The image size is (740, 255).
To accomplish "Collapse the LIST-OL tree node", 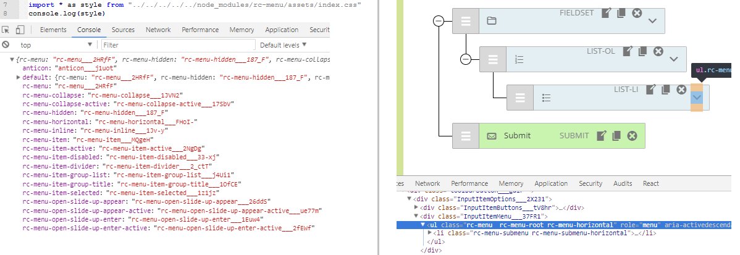I will 466,59.
